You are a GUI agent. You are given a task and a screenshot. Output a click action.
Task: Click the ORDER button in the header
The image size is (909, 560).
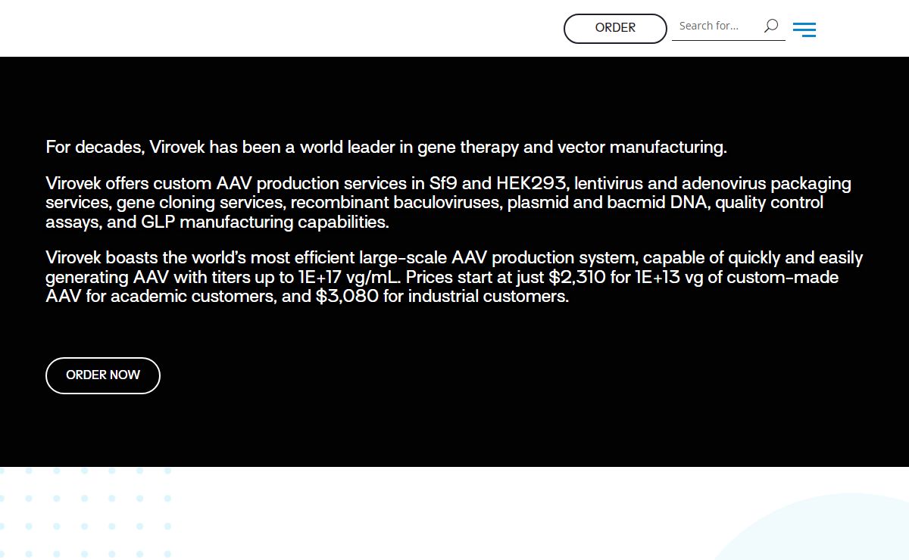(615, 28)
